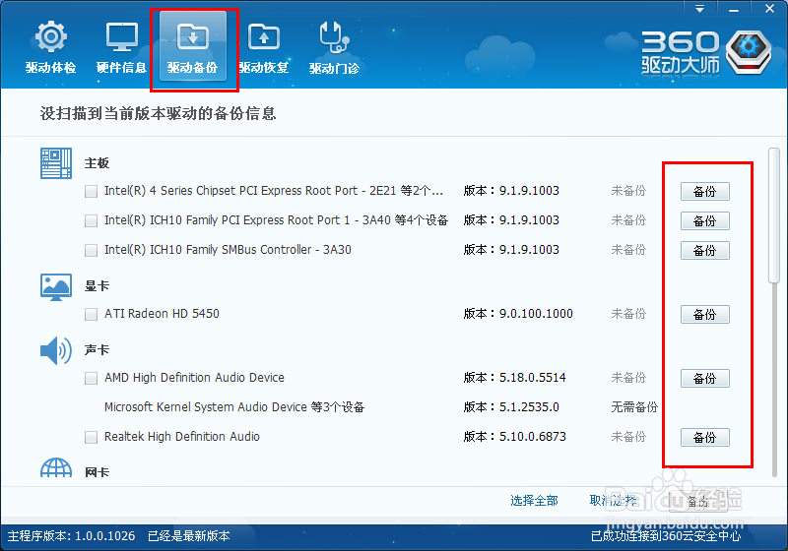Open the 驱动恢复 folder icon
The width and height of the screenshot is (788, 551).
point(264,36)
